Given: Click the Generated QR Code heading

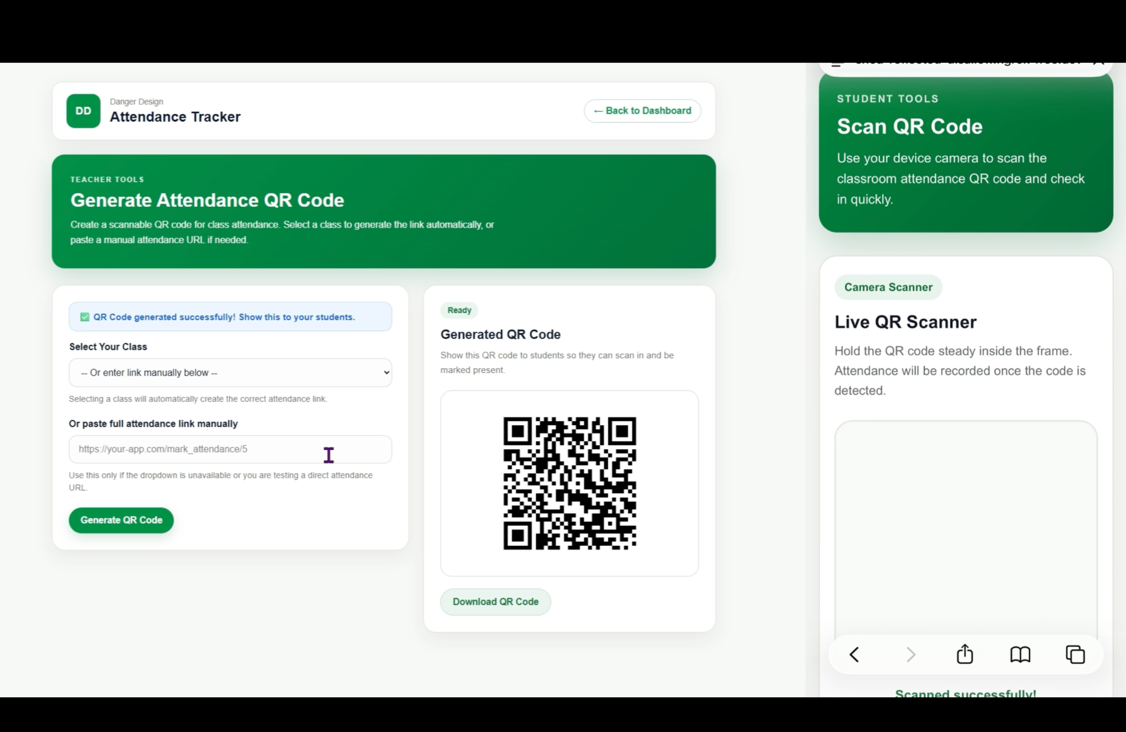Looking at the screenshot, I should tap(501, 334).
